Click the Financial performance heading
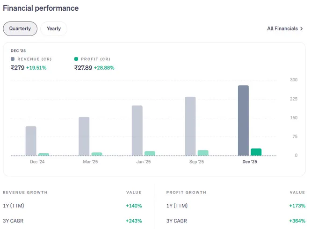 (41, 8)
